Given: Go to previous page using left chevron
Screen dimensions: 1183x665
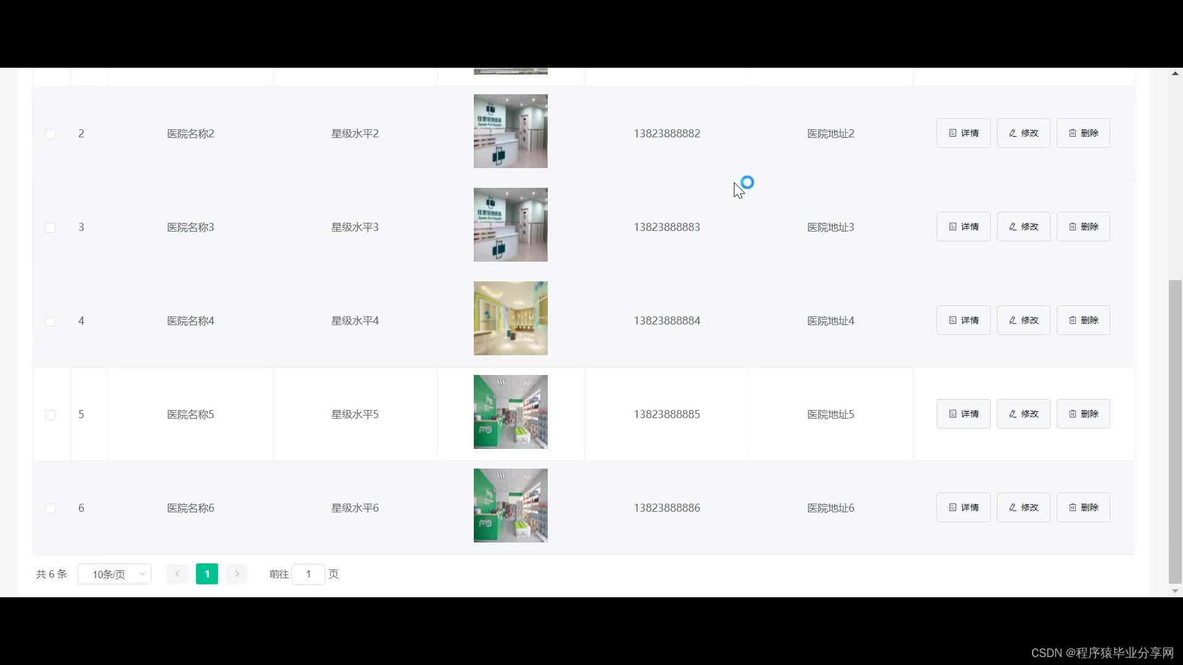Looking at the screenshot, I should pyautogui.click(x=177, y=574).
